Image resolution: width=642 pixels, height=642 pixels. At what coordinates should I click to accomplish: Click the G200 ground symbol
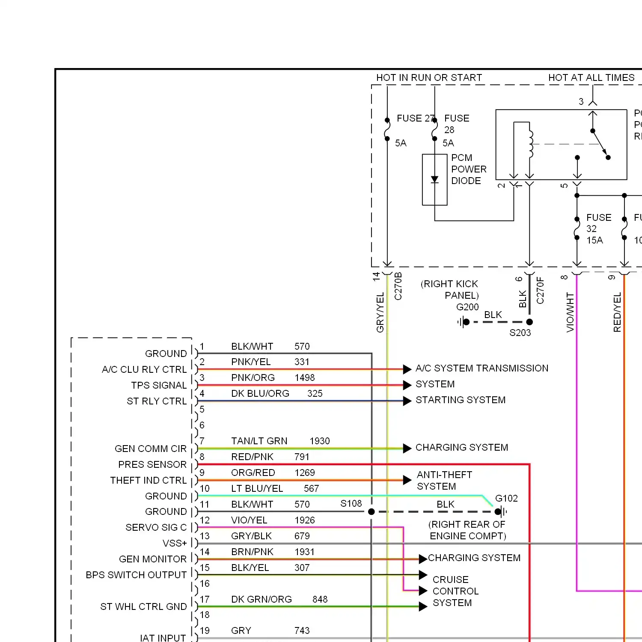coord(464,322)
